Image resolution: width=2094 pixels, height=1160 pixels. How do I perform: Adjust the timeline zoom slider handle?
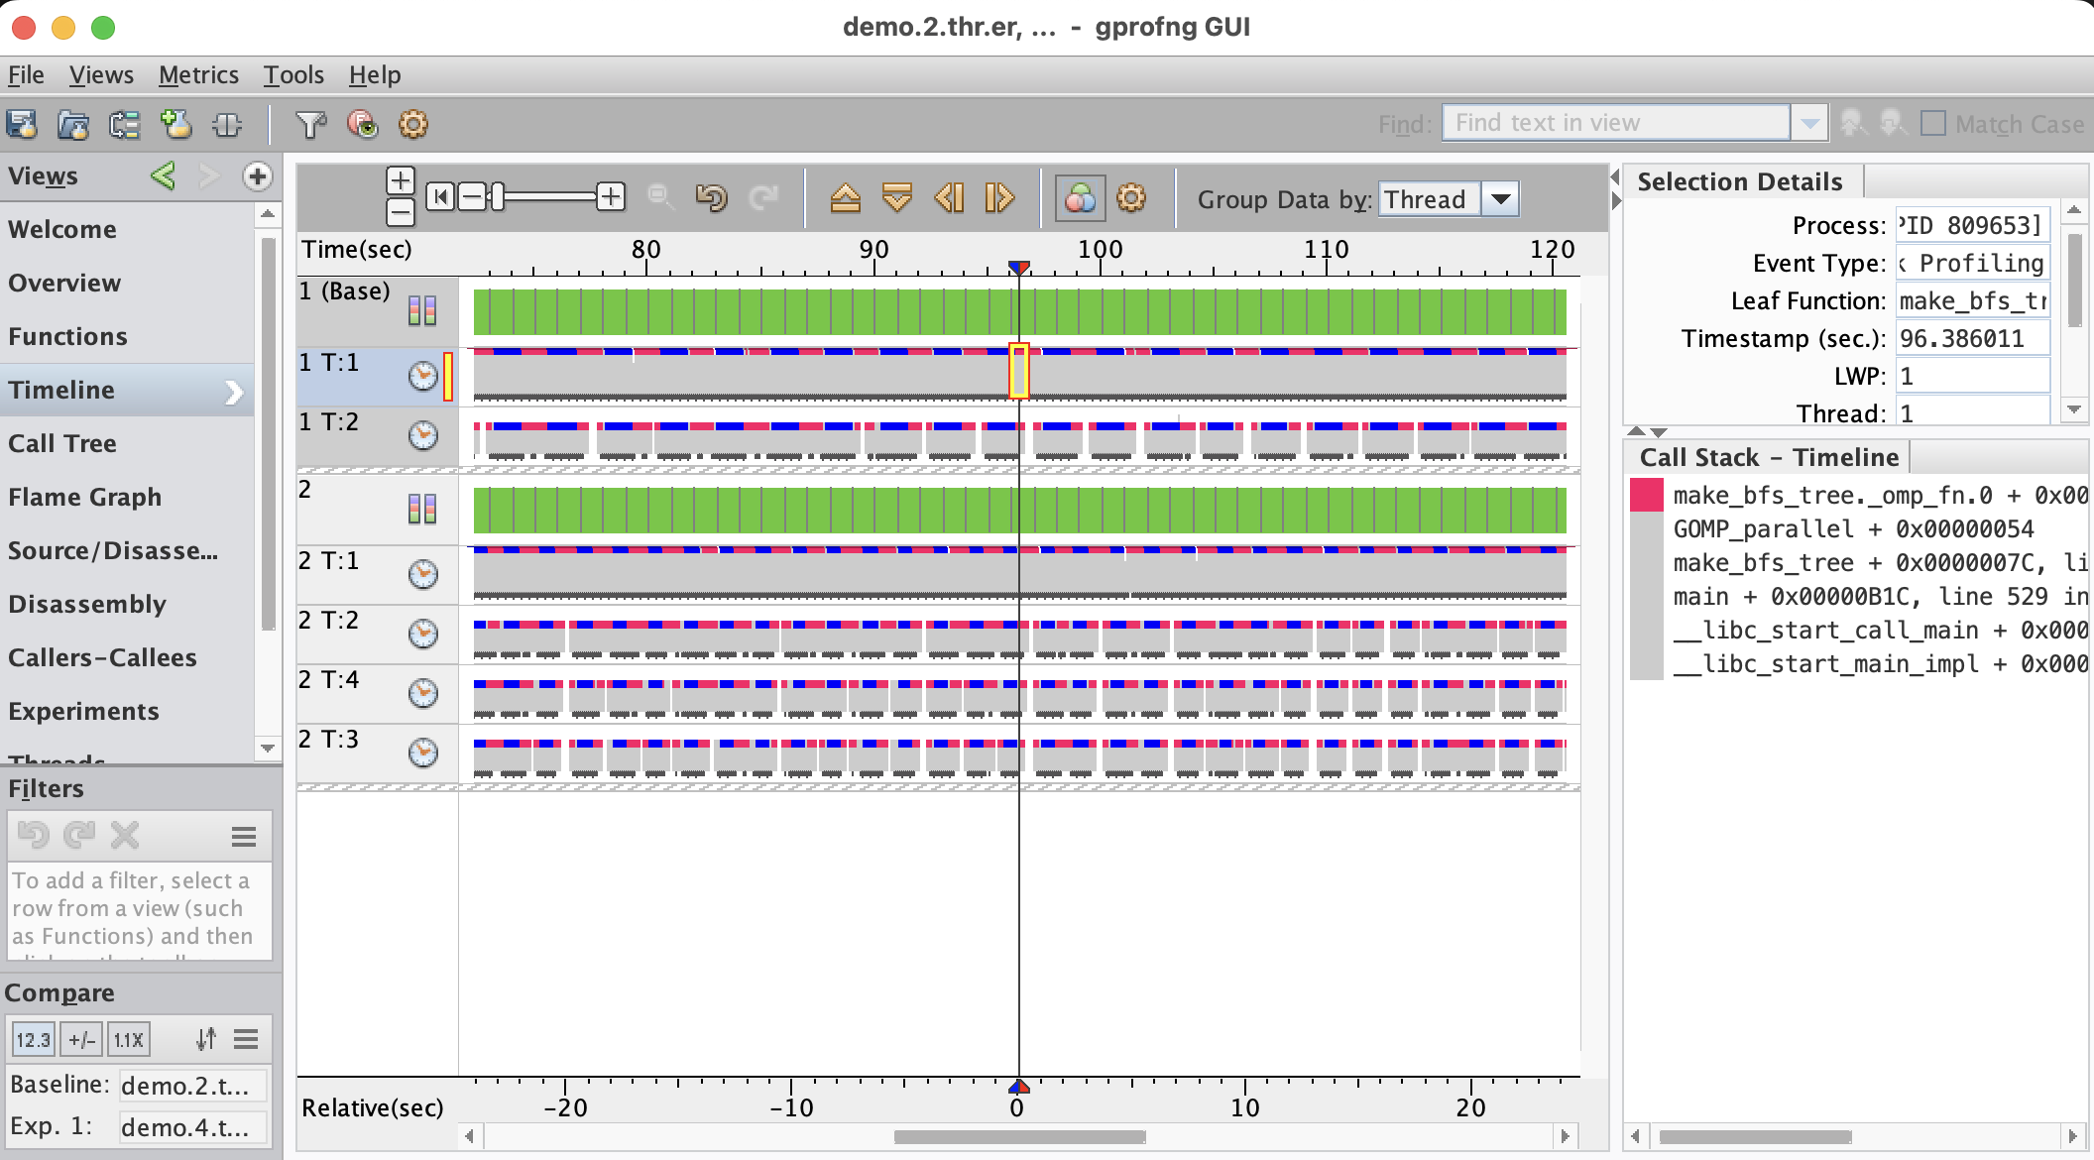(x=498, y=197)
